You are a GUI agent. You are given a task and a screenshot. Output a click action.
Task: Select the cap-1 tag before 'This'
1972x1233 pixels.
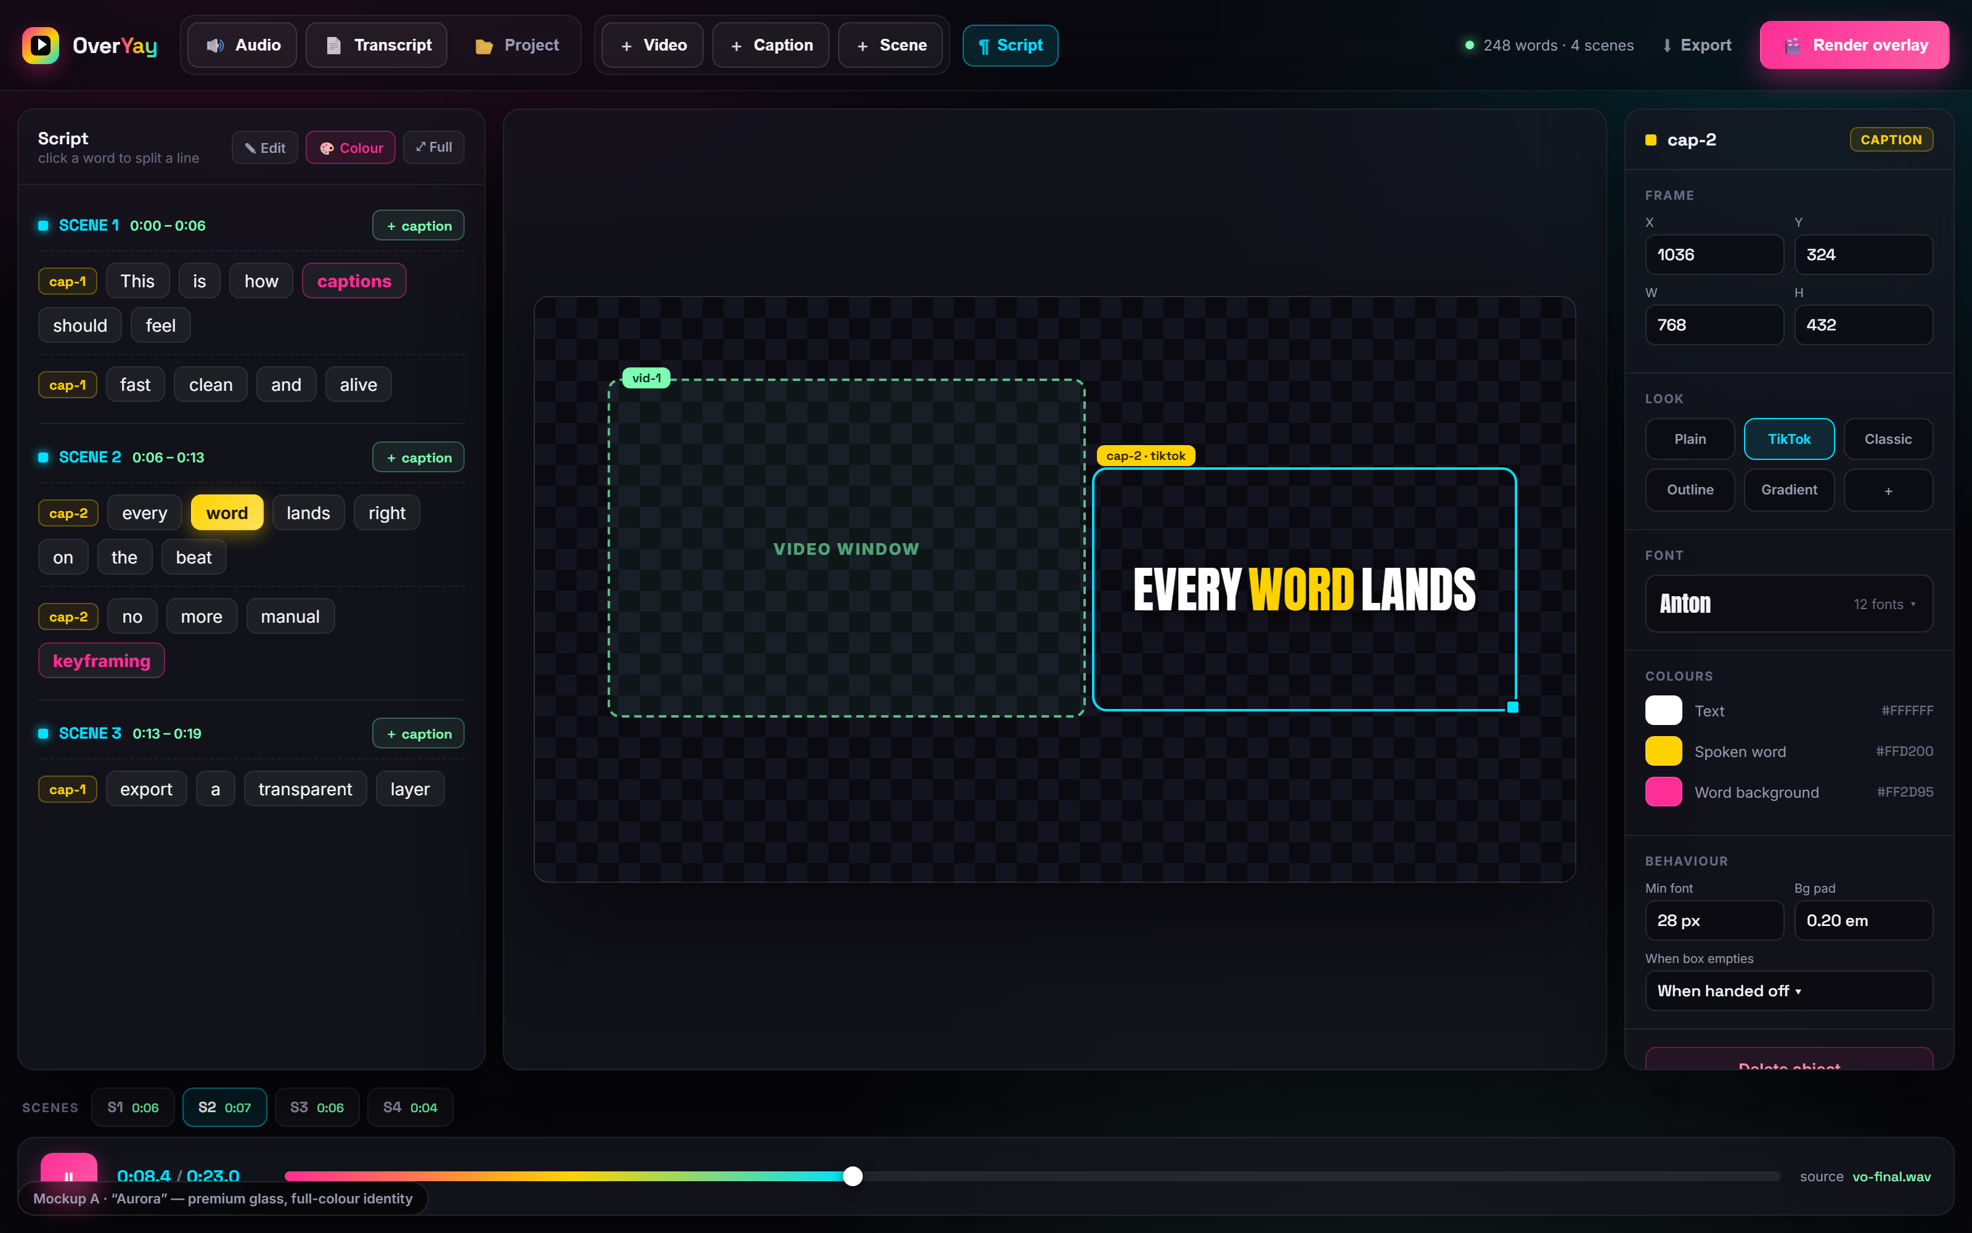tap(68, 281)
